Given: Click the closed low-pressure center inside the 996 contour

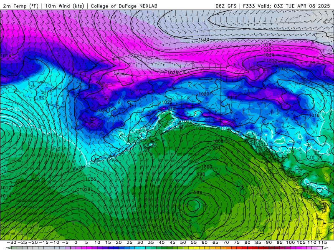Looking at the screenshot, I should (x=193, y=205).
